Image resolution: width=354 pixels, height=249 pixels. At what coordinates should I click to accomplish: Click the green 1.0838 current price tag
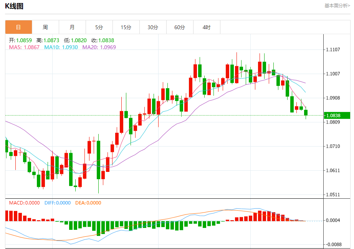click(337, 115)
